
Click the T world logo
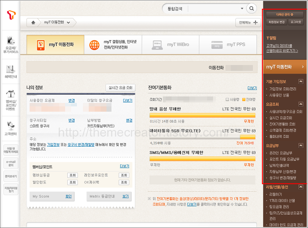tap(11, 15)
